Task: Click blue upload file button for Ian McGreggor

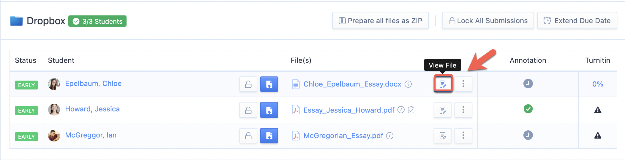Action: click(269, 136)
